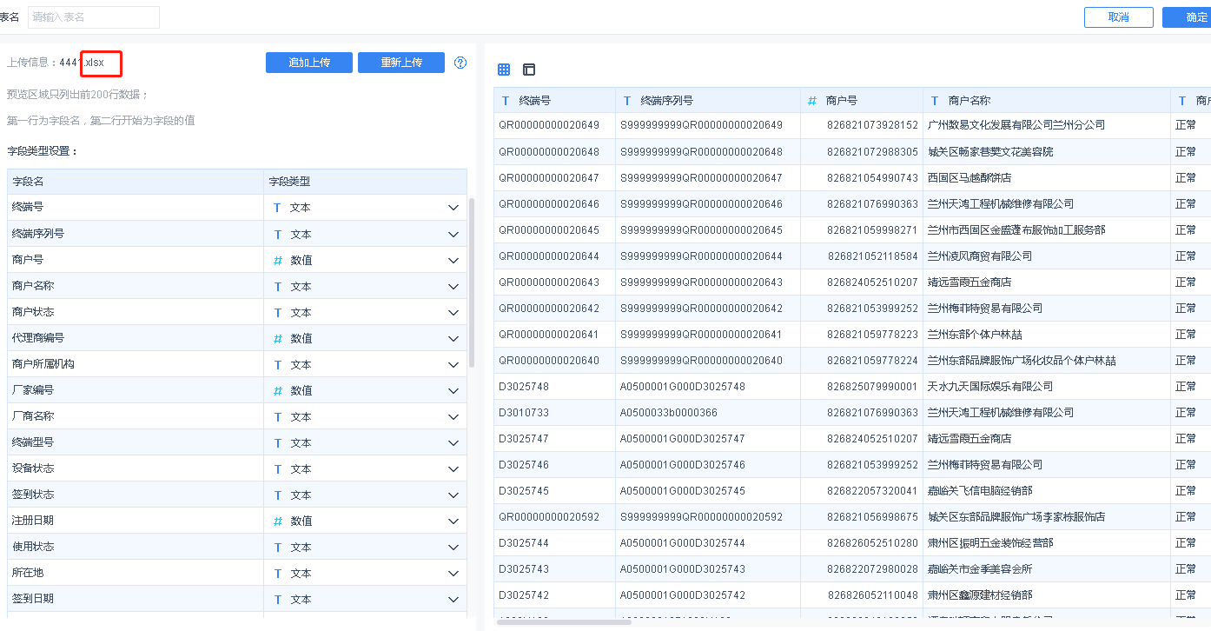Select the 终端序列号 column header
Image resolution: width=1211 pixels, height=631 pixels.
click(x=707, y=100)
